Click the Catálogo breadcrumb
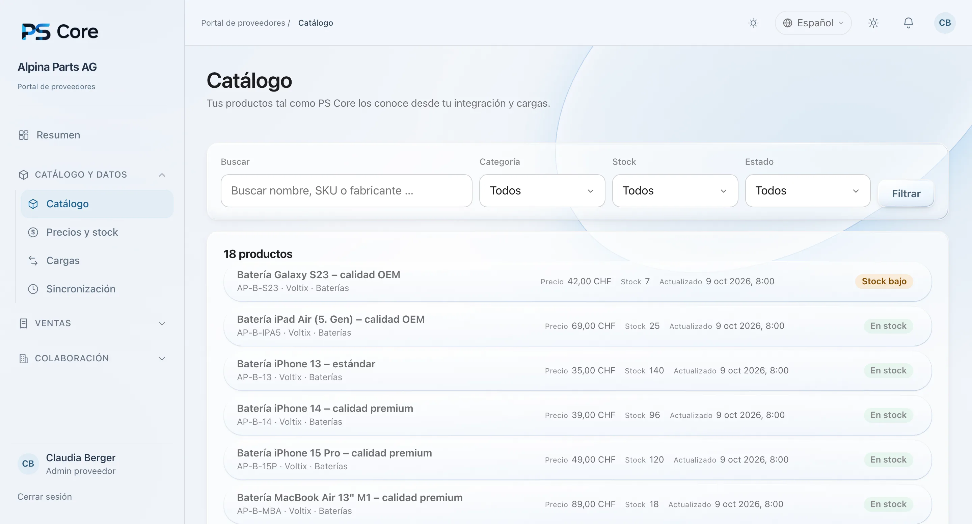Viewport: 972px width, 524px height. pos(316,23)
